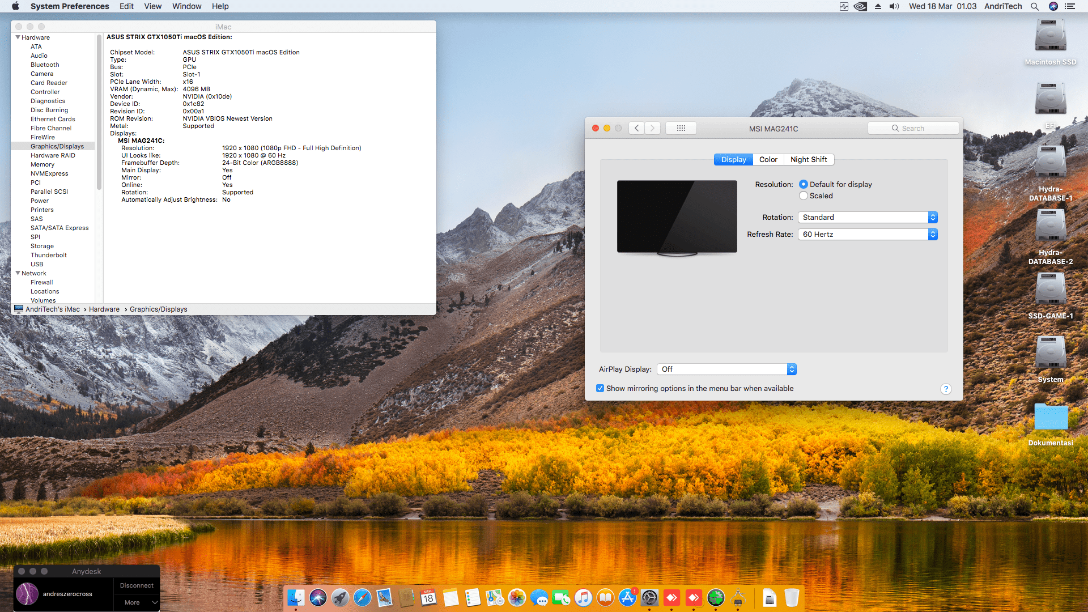Click the Show All grid icon
Viewport: 1088px width, 612px height.
tap(681, 129)
